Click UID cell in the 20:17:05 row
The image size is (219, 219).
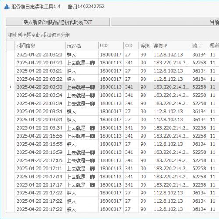pos(111,160)
